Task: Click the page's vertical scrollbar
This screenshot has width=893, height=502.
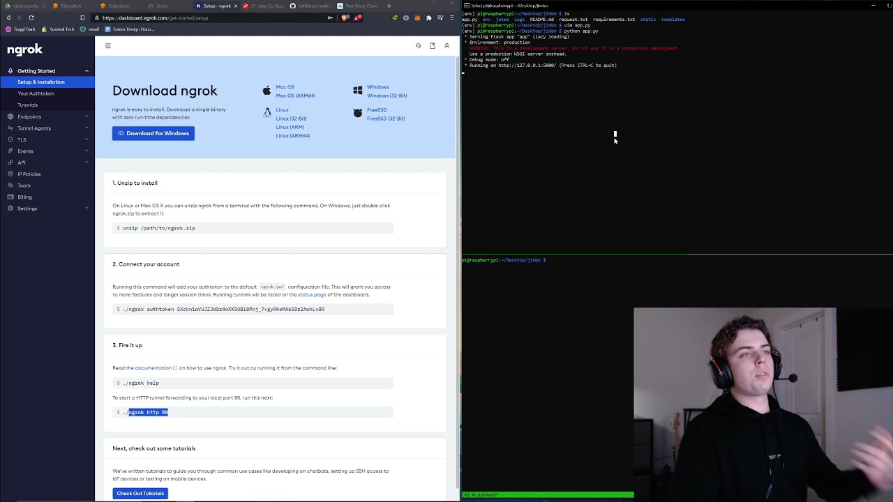Action: (458, 272)
